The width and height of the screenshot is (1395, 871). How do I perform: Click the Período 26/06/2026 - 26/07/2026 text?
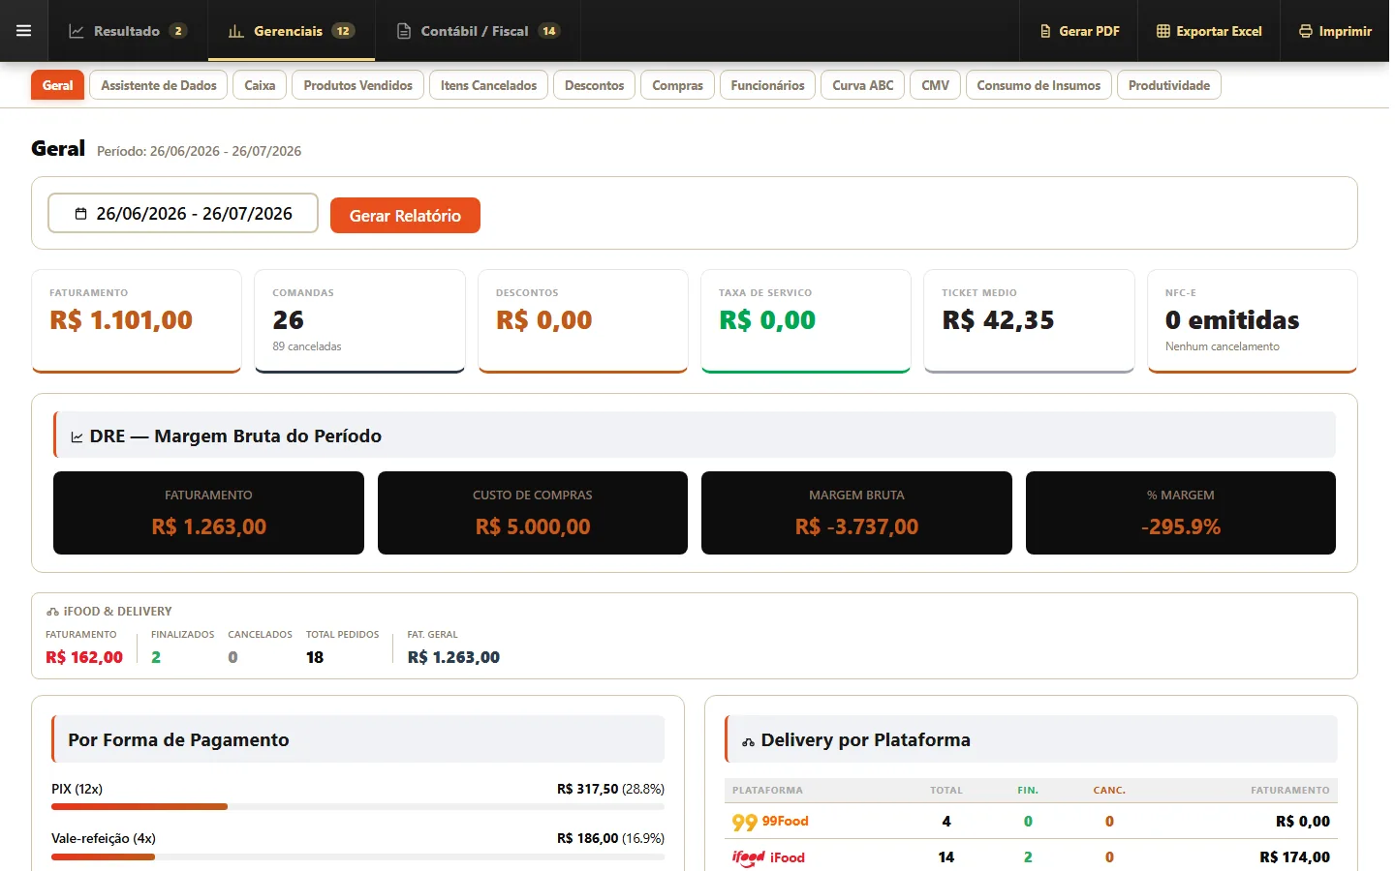pos(199,151)
